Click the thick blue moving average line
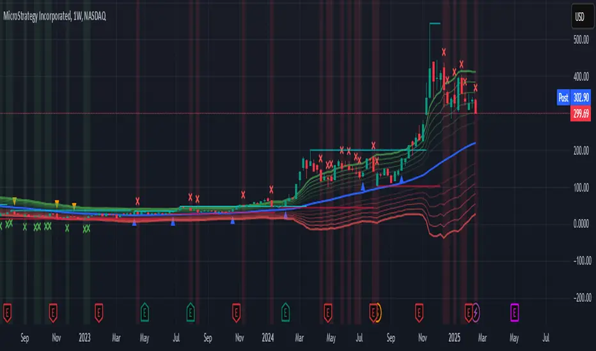This screenshot has width=596, height=351. [448, 159]
